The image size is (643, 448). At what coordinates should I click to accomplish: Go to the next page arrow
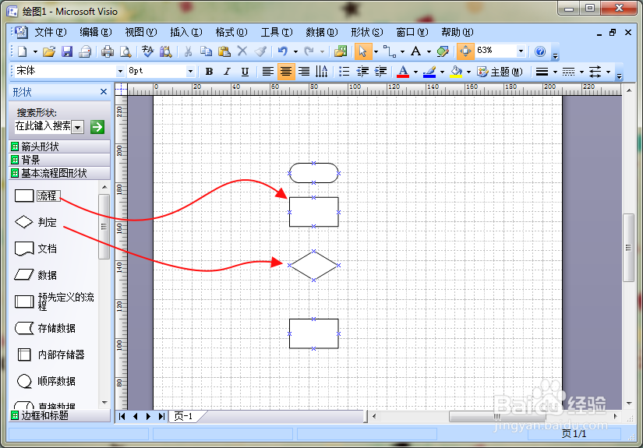148,416
